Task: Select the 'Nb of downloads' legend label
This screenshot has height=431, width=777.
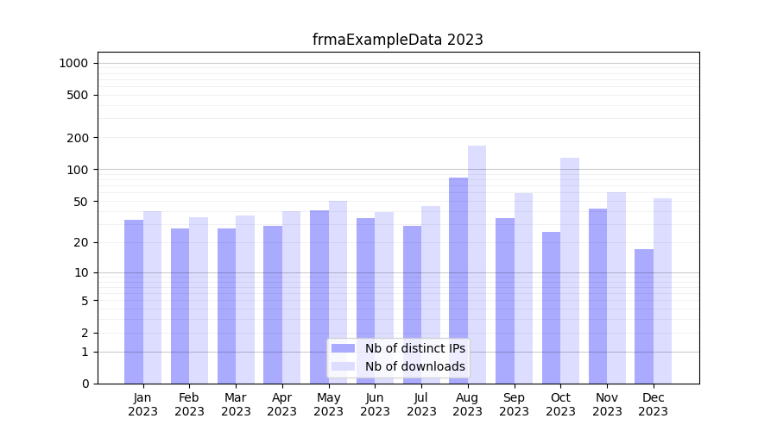Action: tap(414, 366)
